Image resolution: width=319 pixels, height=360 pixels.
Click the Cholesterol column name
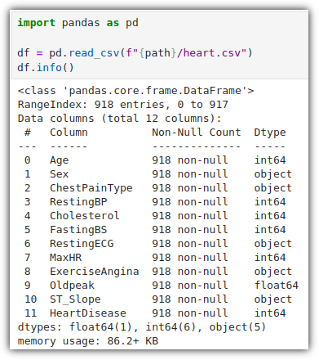click(x=85, y=216)
